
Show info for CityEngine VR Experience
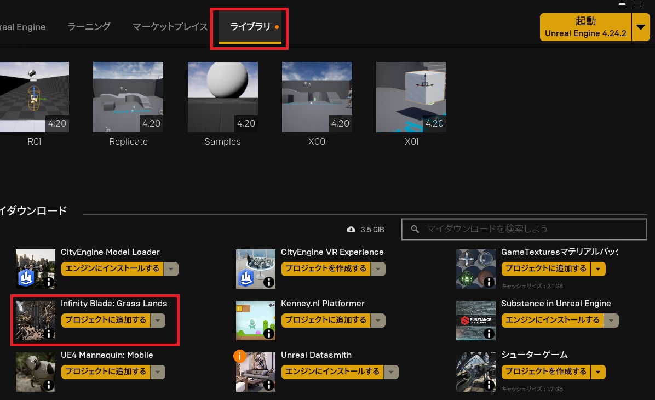click(269, 282)
